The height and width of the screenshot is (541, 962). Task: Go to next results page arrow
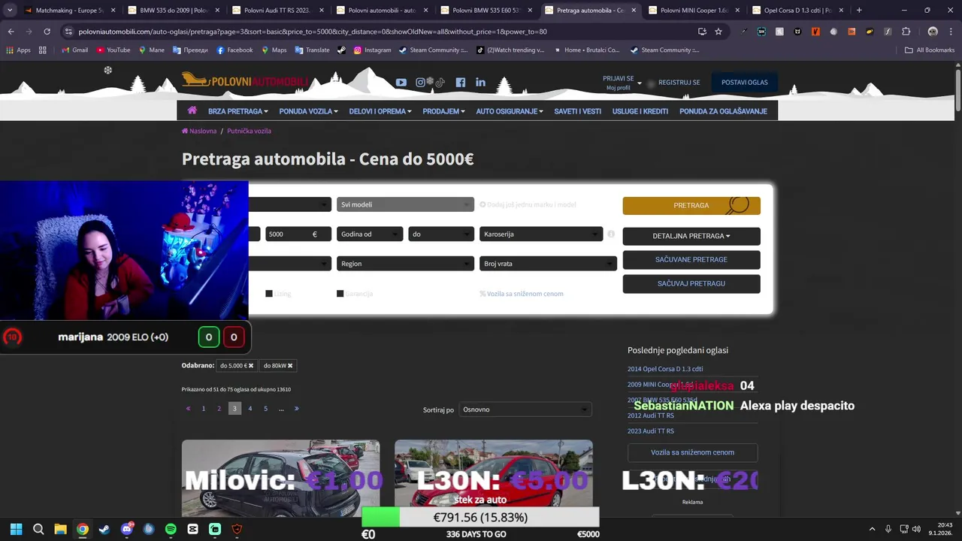pyautogui.click(x=296, y=409)
